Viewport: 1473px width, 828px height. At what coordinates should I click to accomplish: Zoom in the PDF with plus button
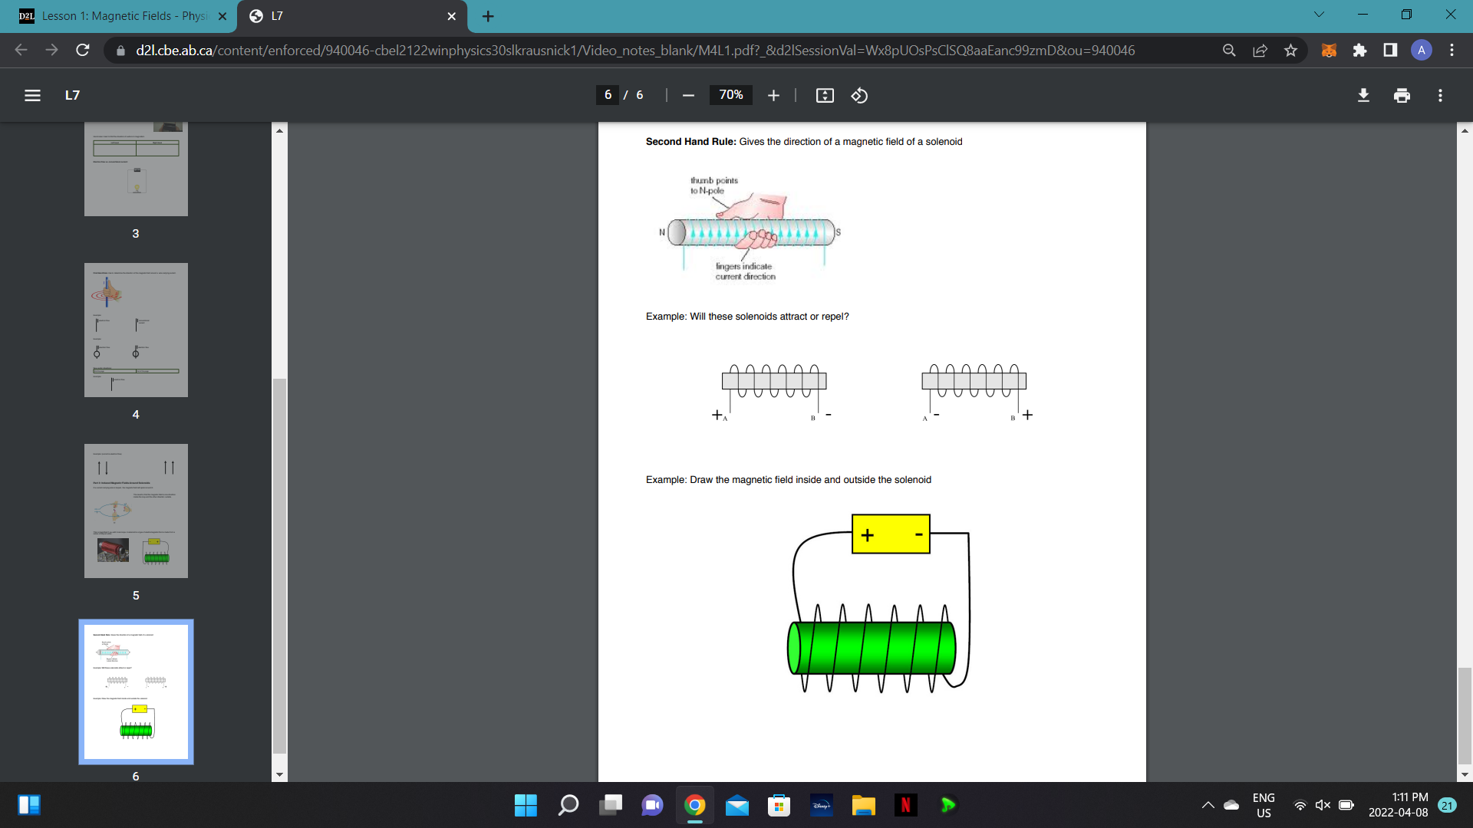[x=773, y=95]
